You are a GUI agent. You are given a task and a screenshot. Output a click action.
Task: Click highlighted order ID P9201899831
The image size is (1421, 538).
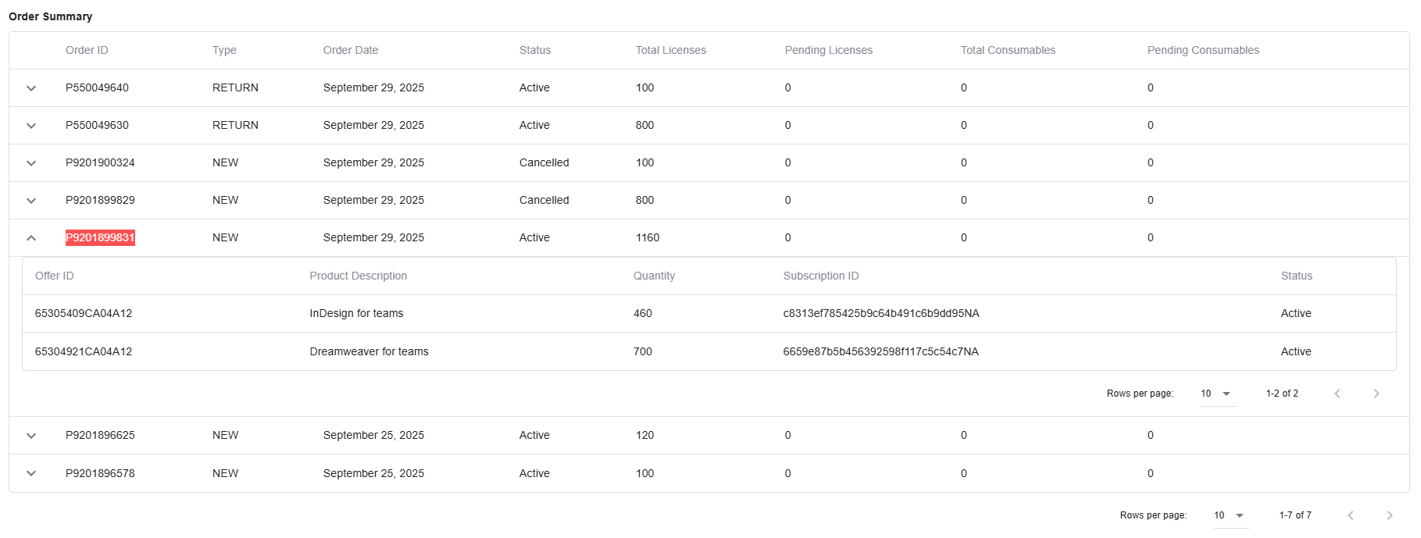[100, 237]
